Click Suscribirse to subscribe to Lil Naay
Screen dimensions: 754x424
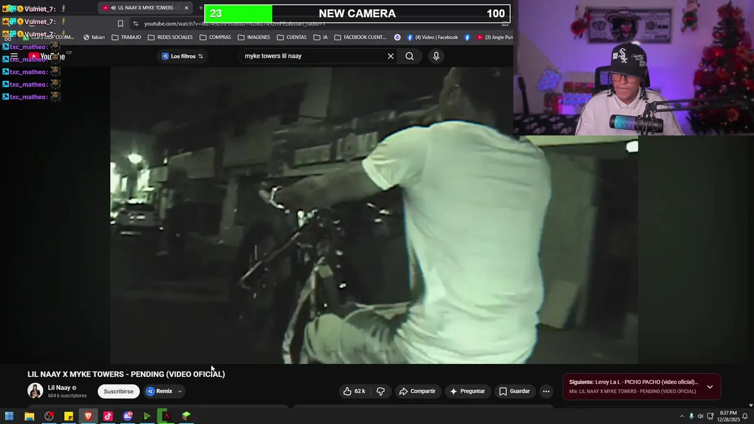pyautogui.click(x=118, y=392)
